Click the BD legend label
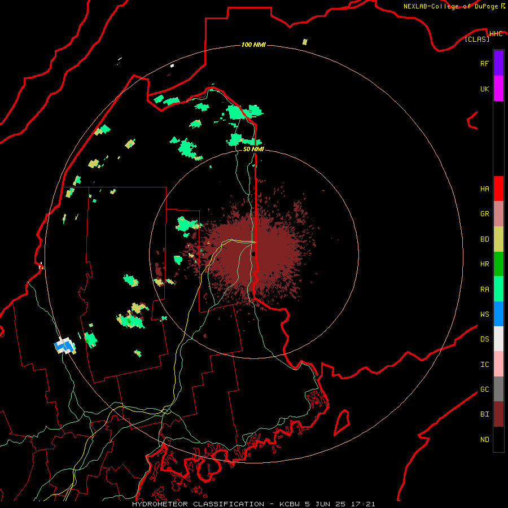 pos(484,239)
